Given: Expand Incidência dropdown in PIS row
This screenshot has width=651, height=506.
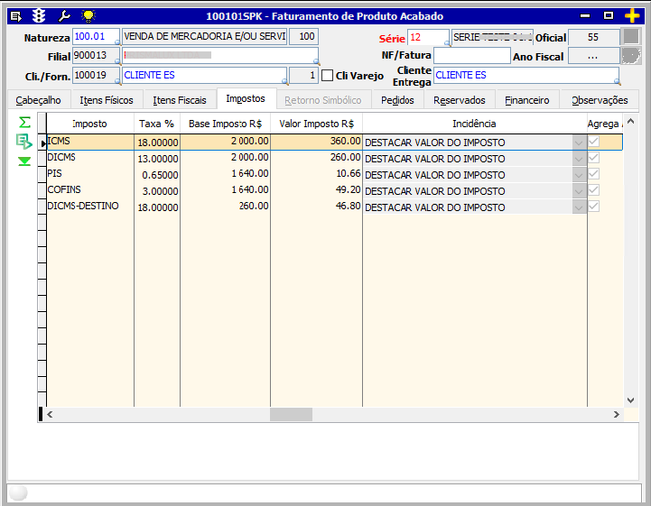Looking at the screenshot, I should [x=579, y=175].
